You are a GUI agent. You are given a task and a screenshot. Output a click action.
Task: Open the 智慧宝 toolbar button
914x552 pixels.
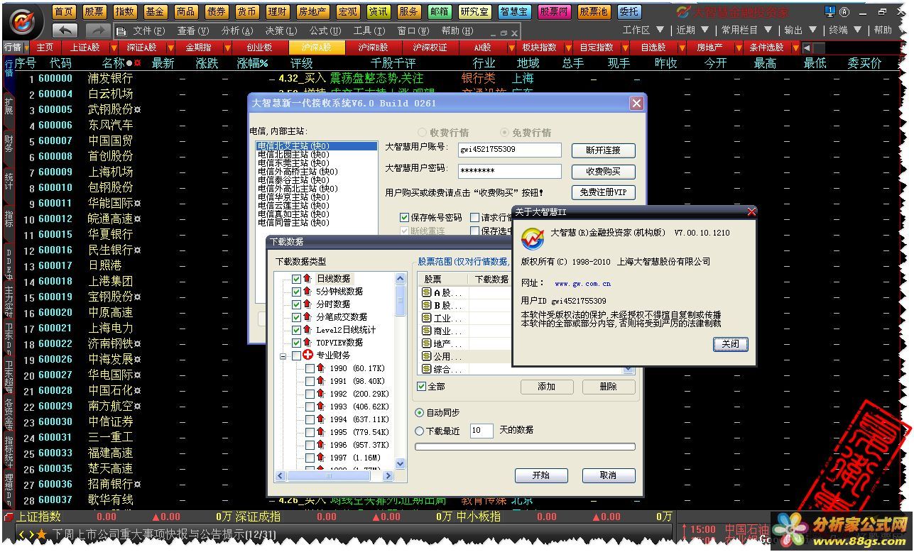[x=513, y=12]
